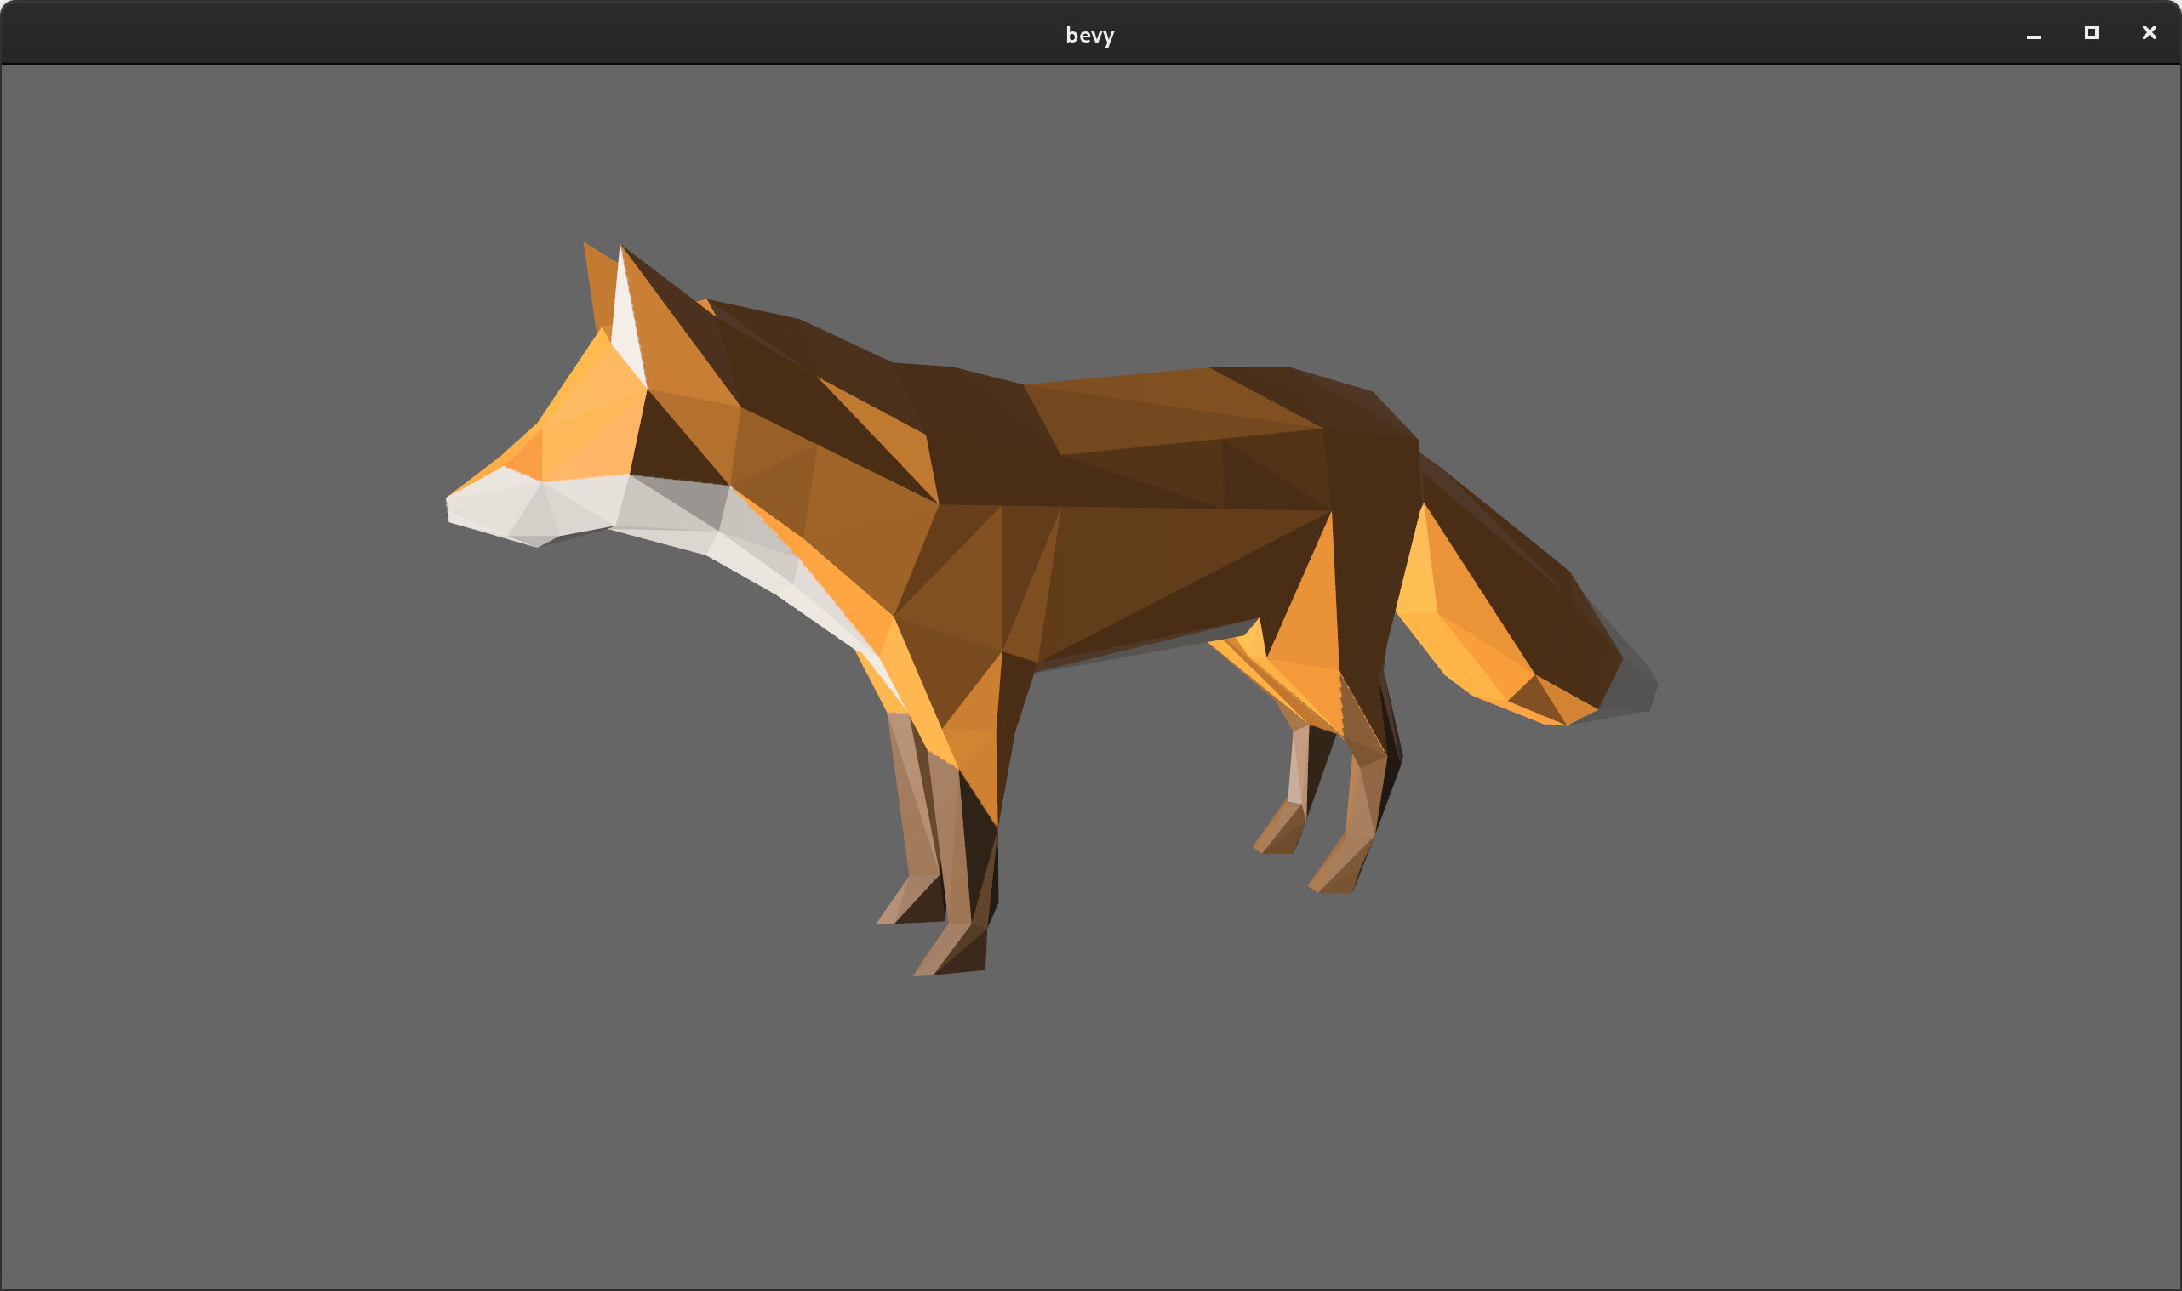Click the maximize button
The width and height of the screenshot is (2182, 1291).
[x=2091, y=33]
